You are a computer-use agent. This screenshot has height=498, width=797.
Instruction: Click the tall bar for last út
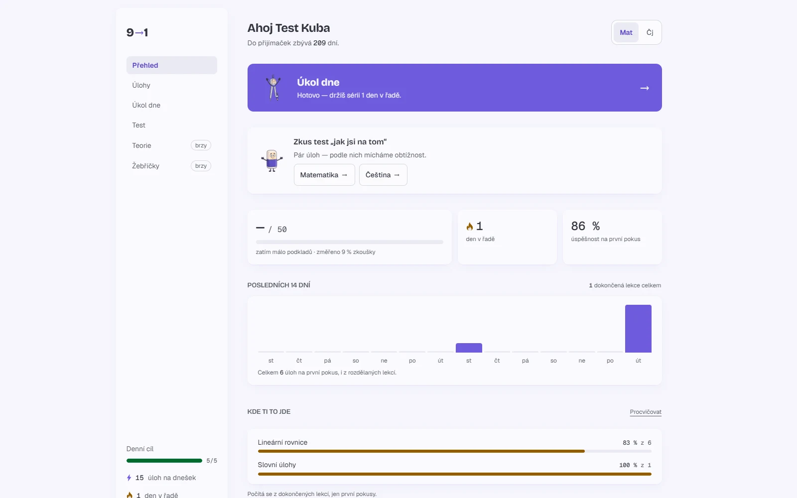click(638, 329)
